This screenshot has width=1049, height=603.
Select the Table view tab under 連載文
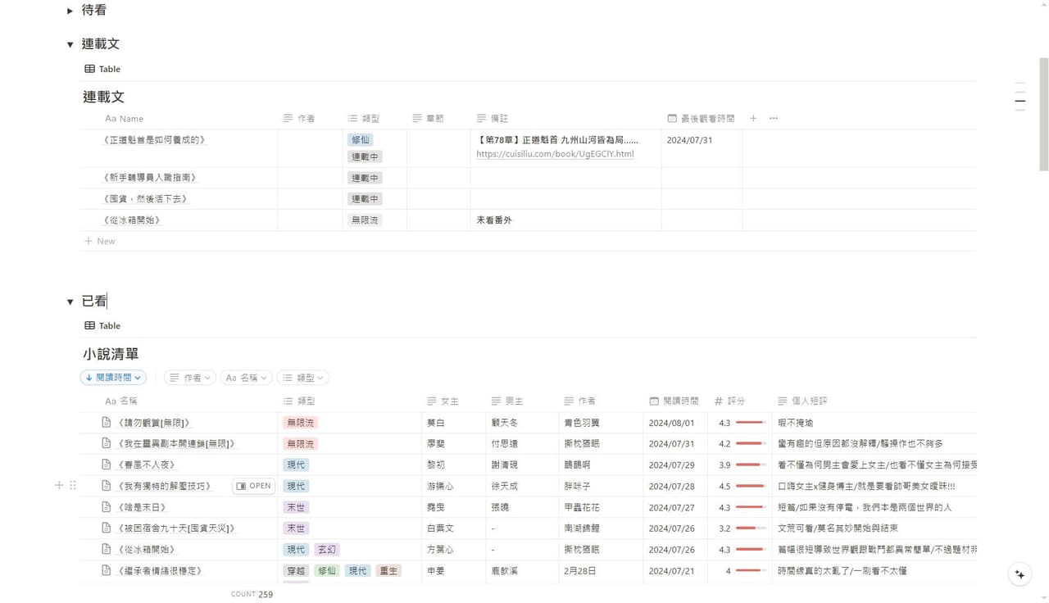tap(102, 70)
